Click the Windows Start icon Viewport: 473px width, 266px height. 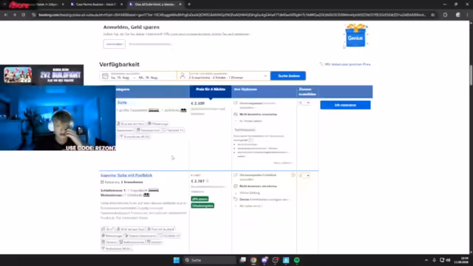pyautogui.click(x=177, y=260)
